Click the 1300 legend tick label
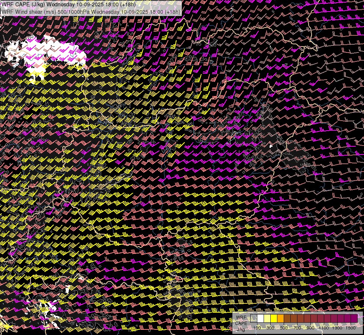 tap(337, 328)
